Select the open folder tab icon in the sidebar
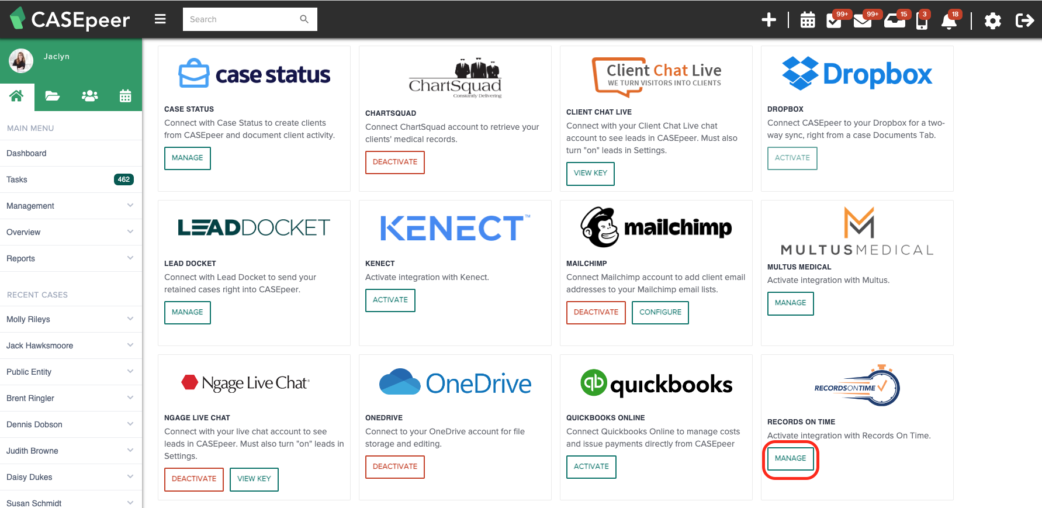1042x508 pixels. coord(53,96)
